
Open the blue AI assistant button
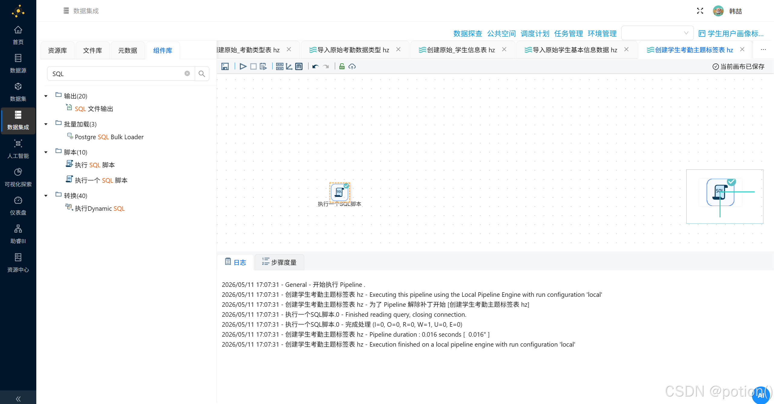point(761,395)
